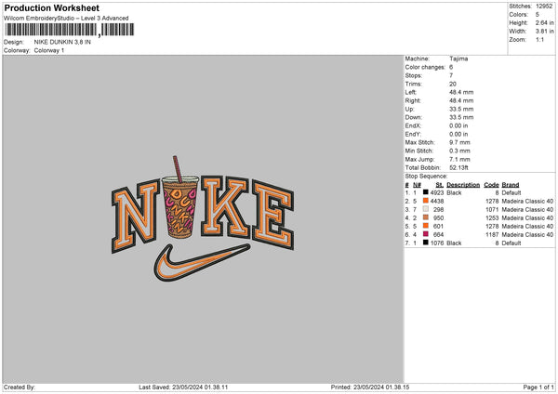Click the Zoom value '1:1'
The width and height of the screenshot is (558, 394).
(539, 40)
